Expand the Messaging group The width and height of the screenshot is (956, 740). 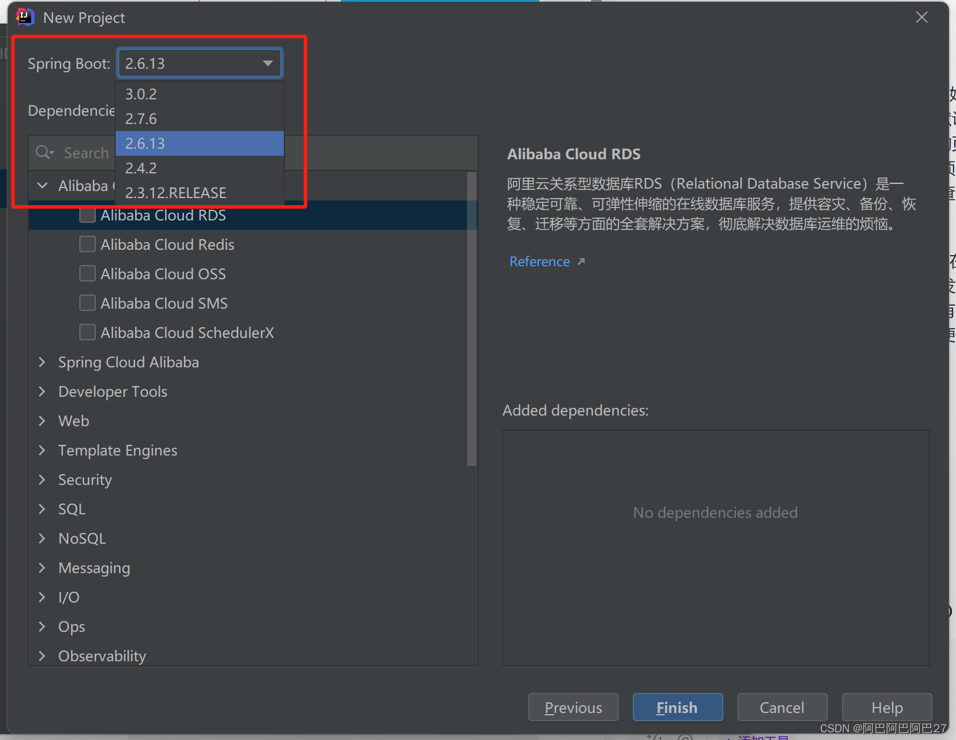click(x=42, y=568)
